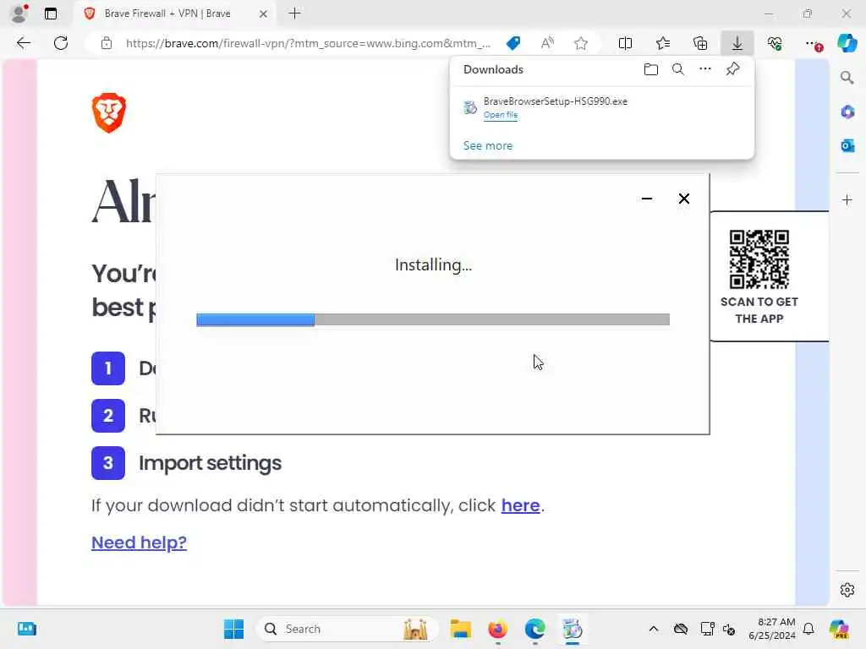The width and height of the screenshot is (866, 649).
Task: Click Import settings step text
Action: click(210, 463)
